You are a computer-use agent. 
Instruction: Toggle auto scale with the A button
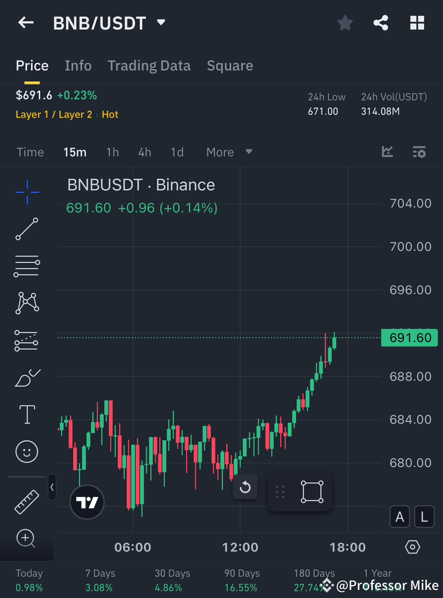400,517
